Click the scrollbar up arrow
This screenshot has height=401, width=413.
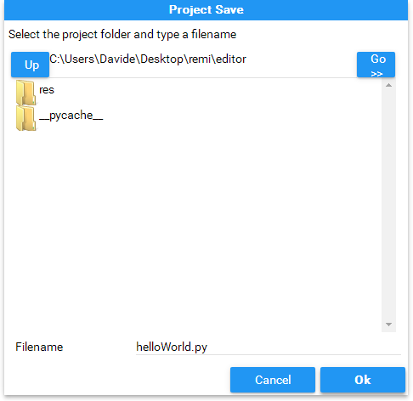(x=388, y=85)
